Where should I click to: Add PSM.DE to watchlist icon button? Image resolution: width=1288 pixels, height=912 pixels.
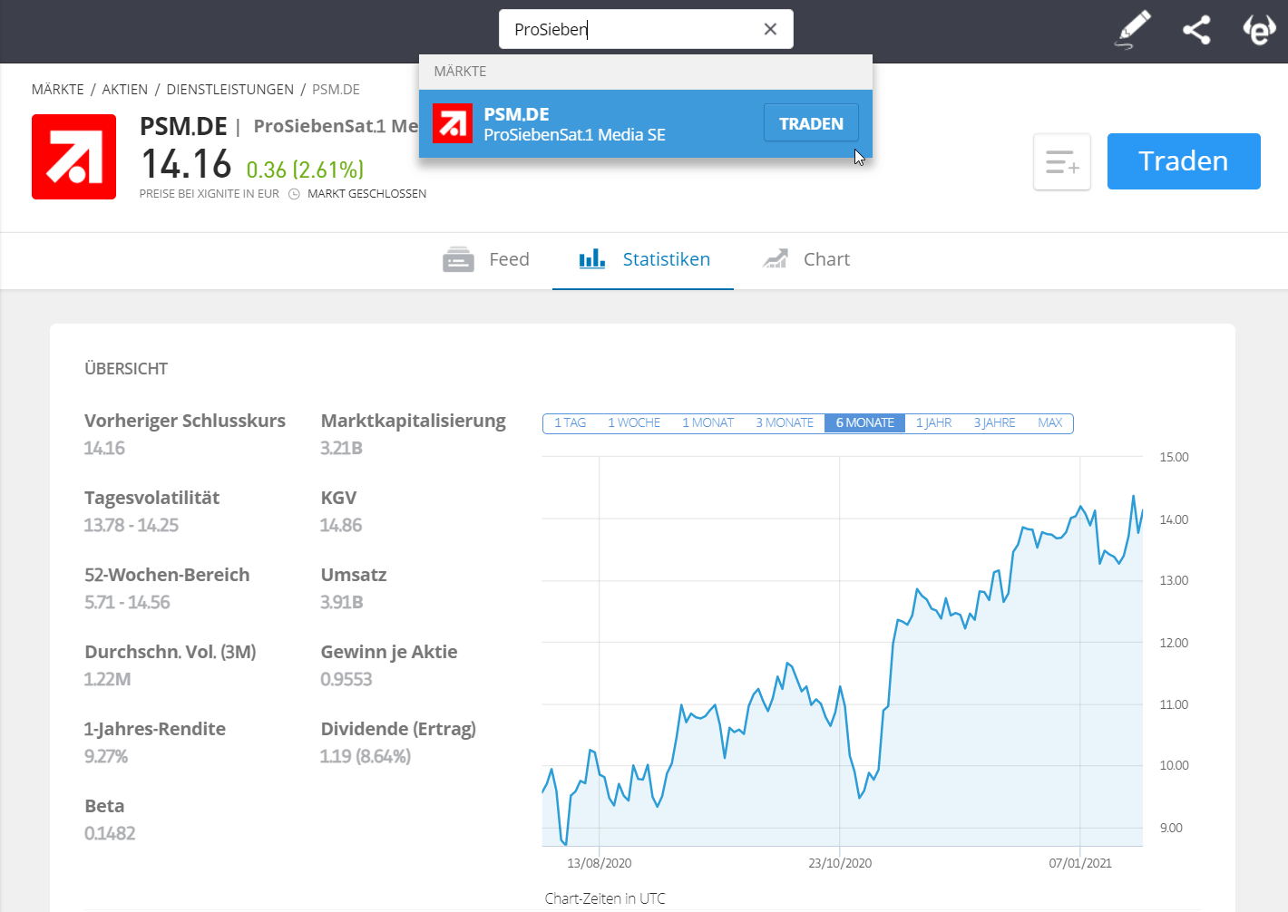(1062, 162)
